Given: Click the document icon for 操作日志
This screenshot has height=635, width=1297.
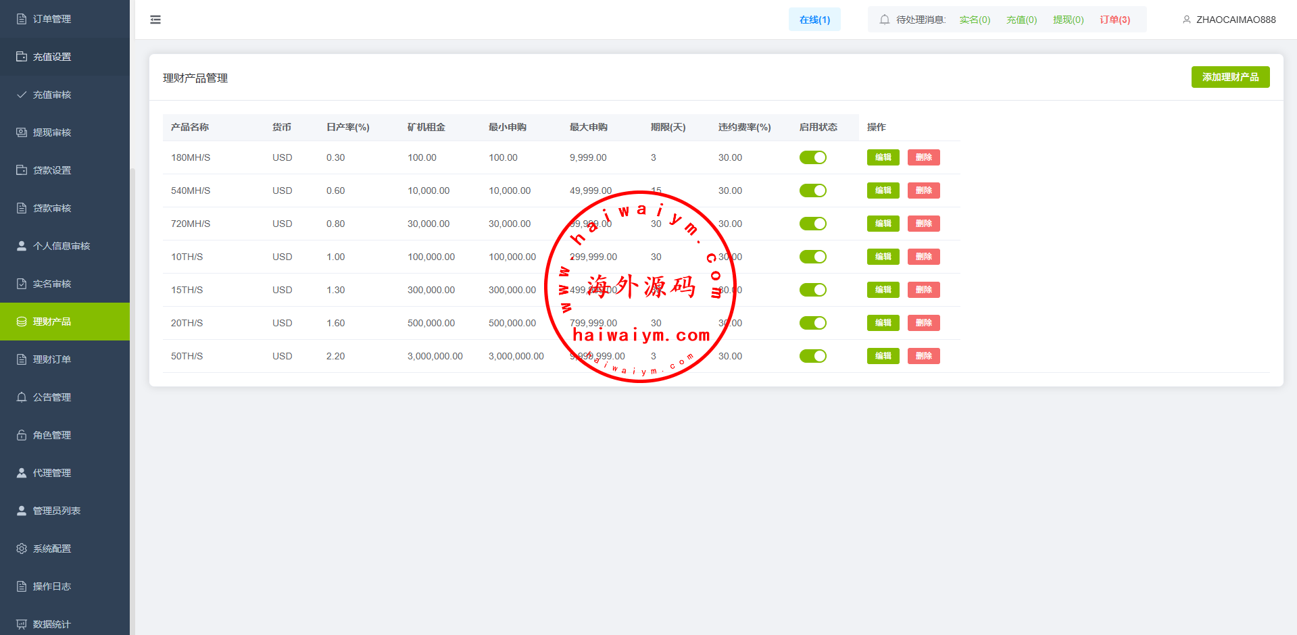Looking at the screenshot, I should pos(22,586).
